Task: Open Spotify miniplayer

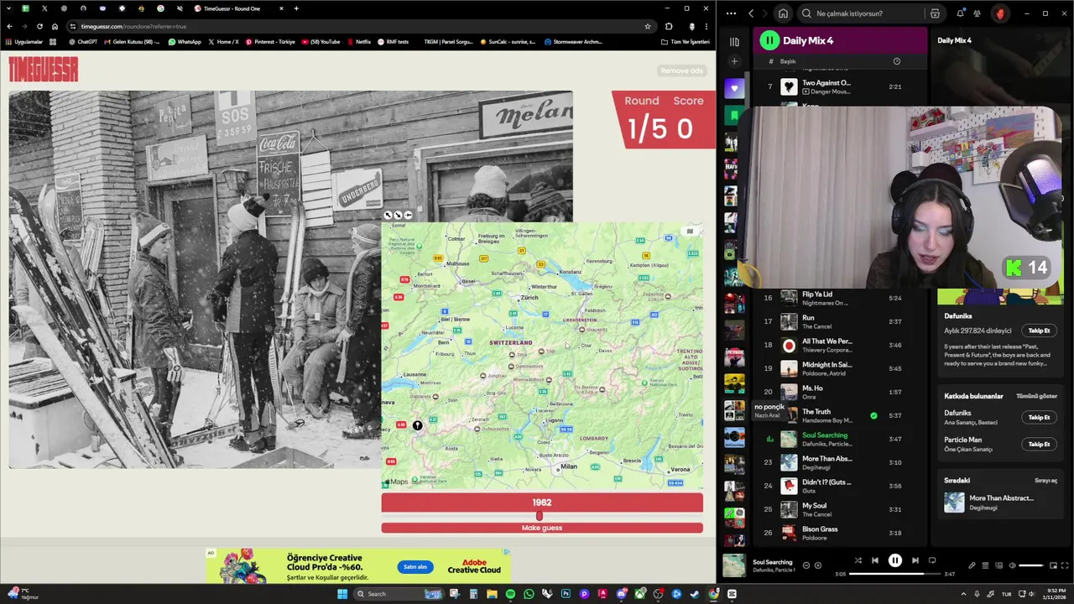Action: point(1053,565)
